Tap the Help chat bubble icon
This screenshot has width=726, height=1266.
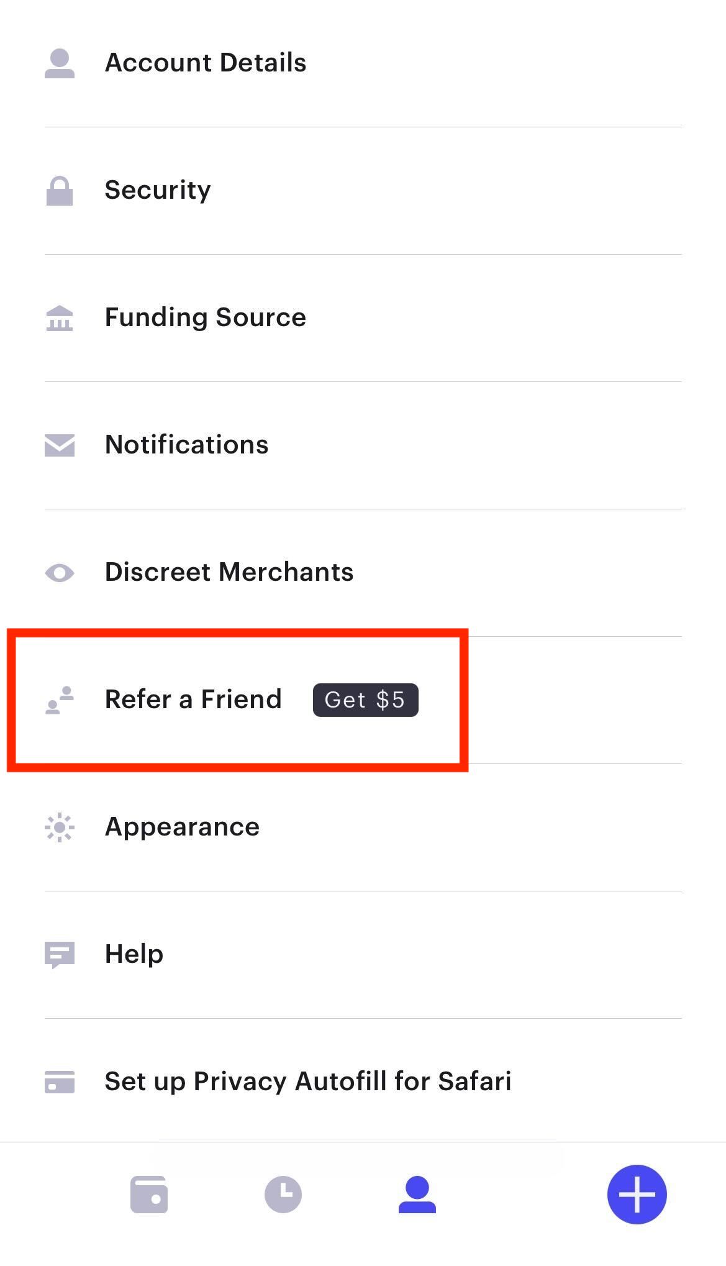(x=60, y=955)
